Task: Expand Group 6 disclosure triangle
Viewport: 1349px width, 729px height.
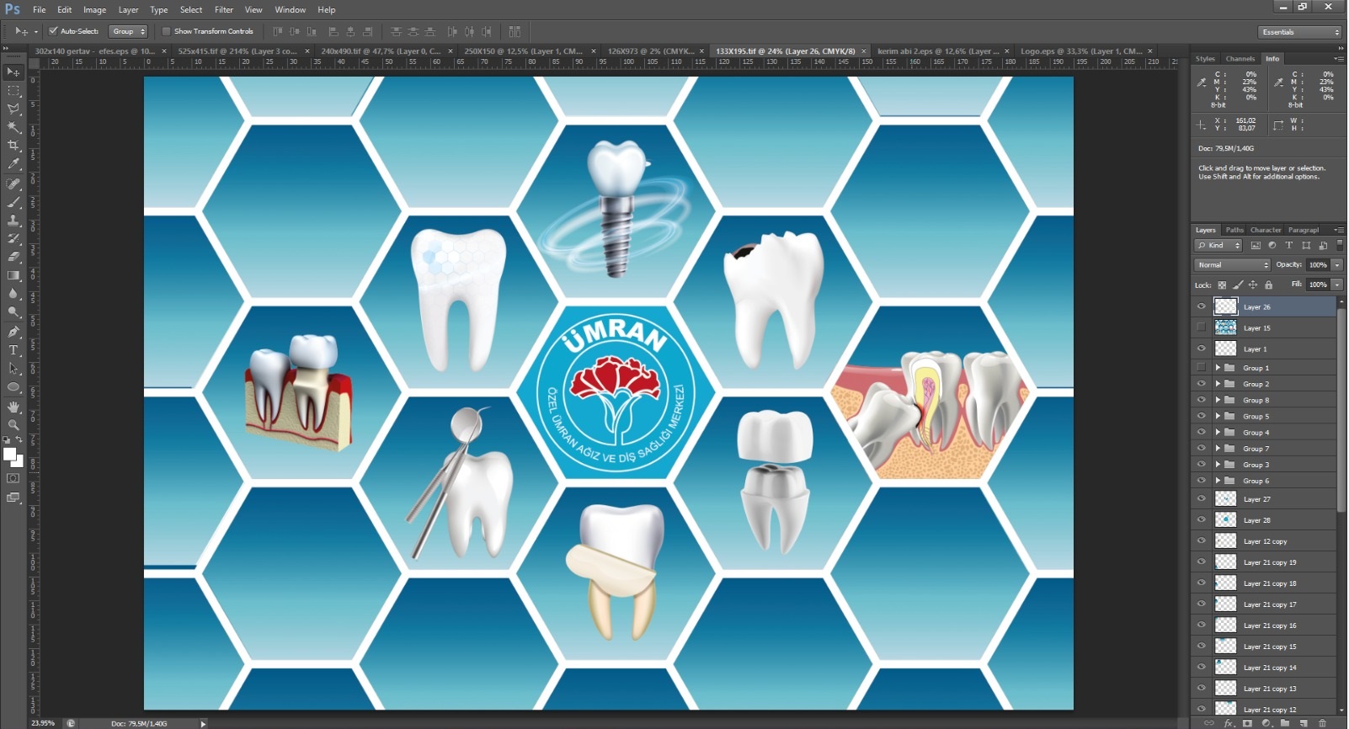Action: pyautogui.click(x=1218, y=481)
